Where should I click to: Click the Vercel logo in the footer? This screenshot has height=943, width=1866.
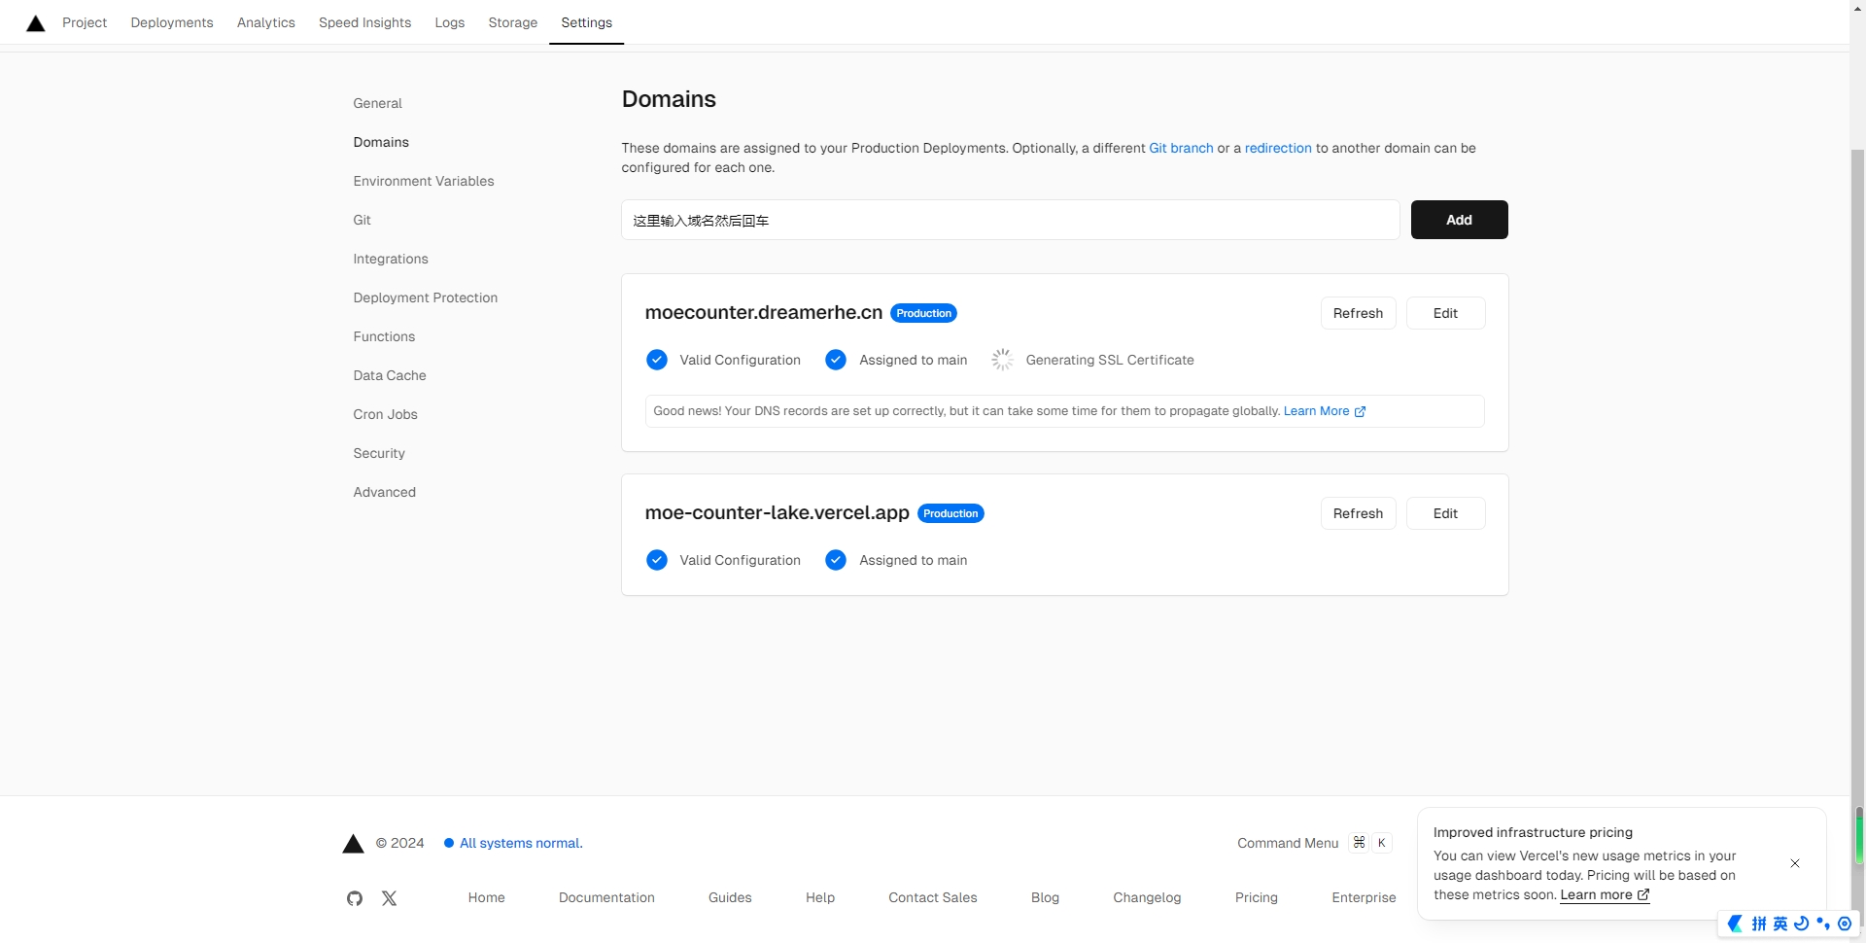353,844
